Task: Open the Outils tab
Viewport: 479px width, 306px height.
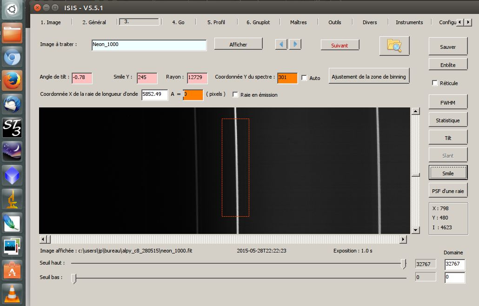Action: [x=334, y=22]
